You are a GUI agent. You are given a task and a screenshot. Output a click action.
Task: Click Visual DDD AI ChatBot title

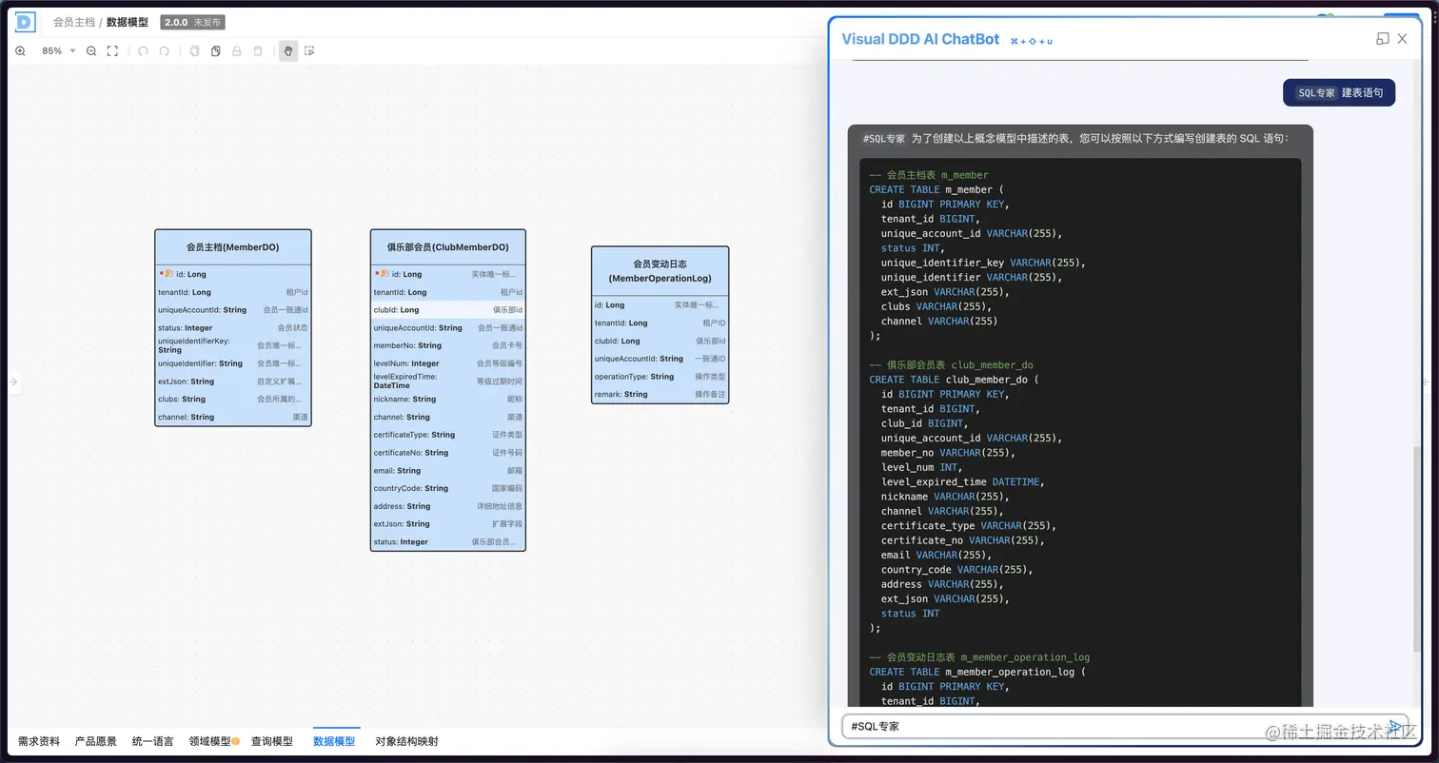(920, 39)
